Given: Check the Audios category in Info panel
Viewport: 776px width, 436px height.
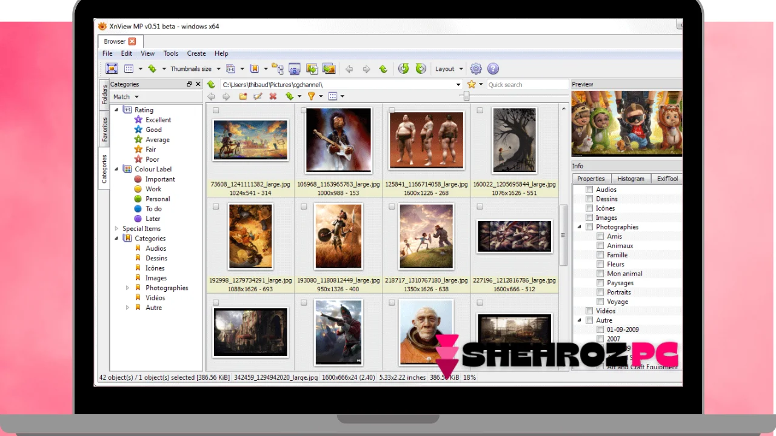Looking at the screenshot, I should point(589,190).
